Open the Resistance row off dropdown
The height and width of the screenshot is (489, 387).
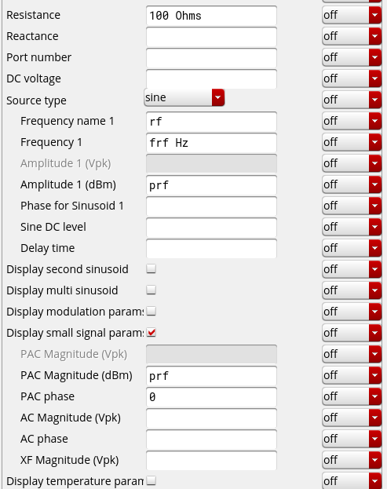click(x=352, y=15)
